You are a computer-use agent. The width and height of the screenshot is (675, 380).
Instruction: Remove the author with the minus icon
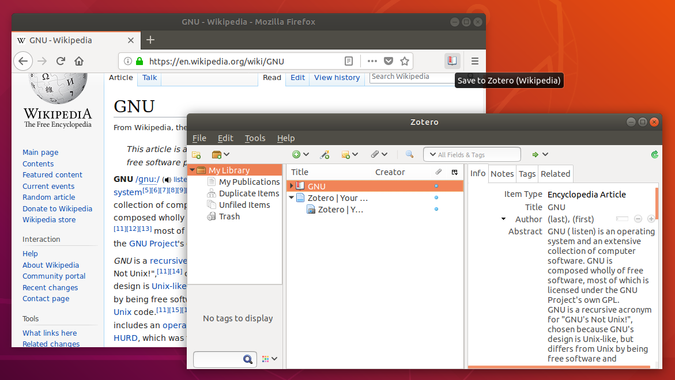(x=638, y=219)
